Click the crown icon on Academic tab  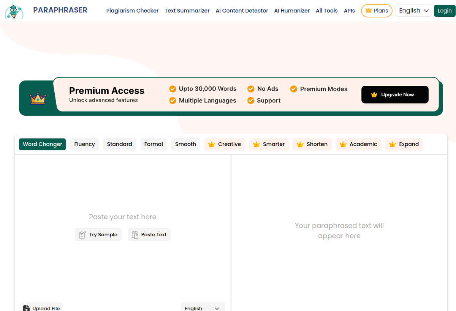coord(343,144)
